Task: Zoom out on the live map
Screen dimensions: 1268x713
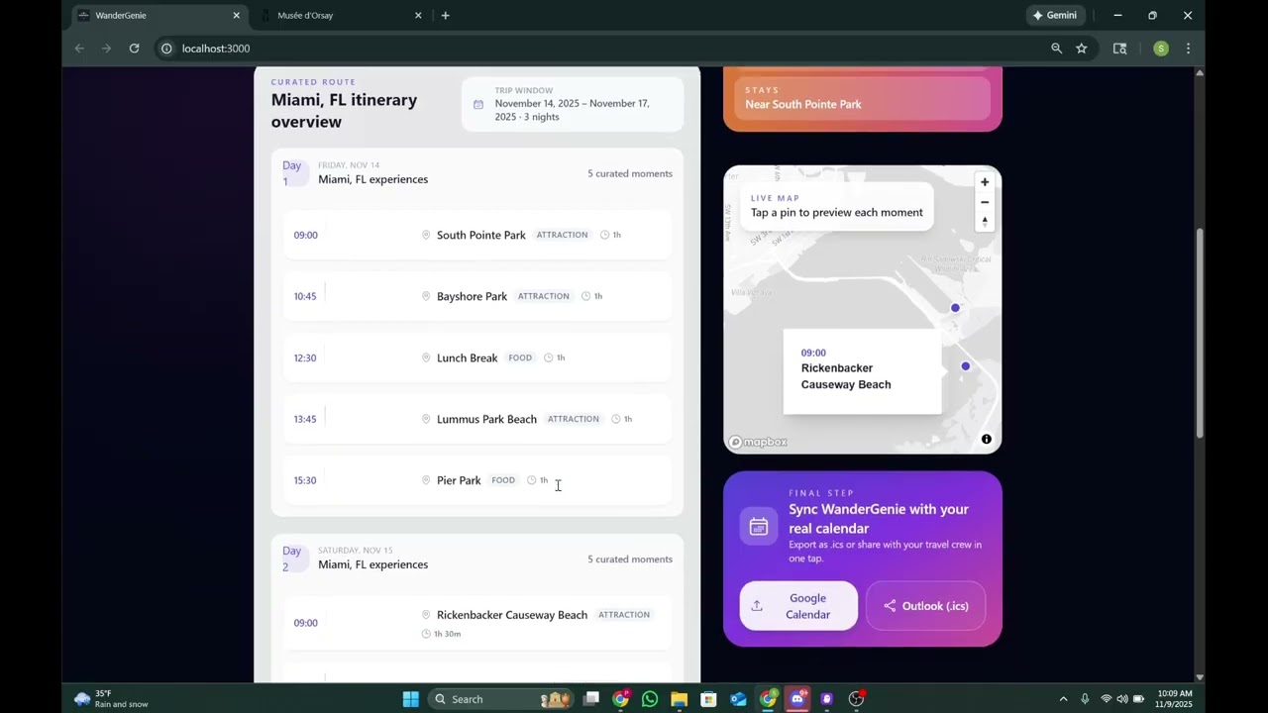Action: pos(985,202)
